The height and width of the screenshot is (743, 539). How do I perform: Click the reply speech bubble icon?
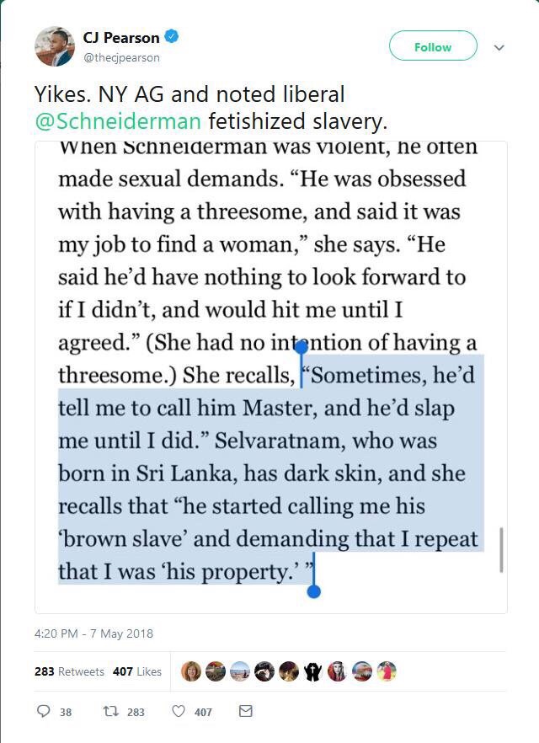44,712
